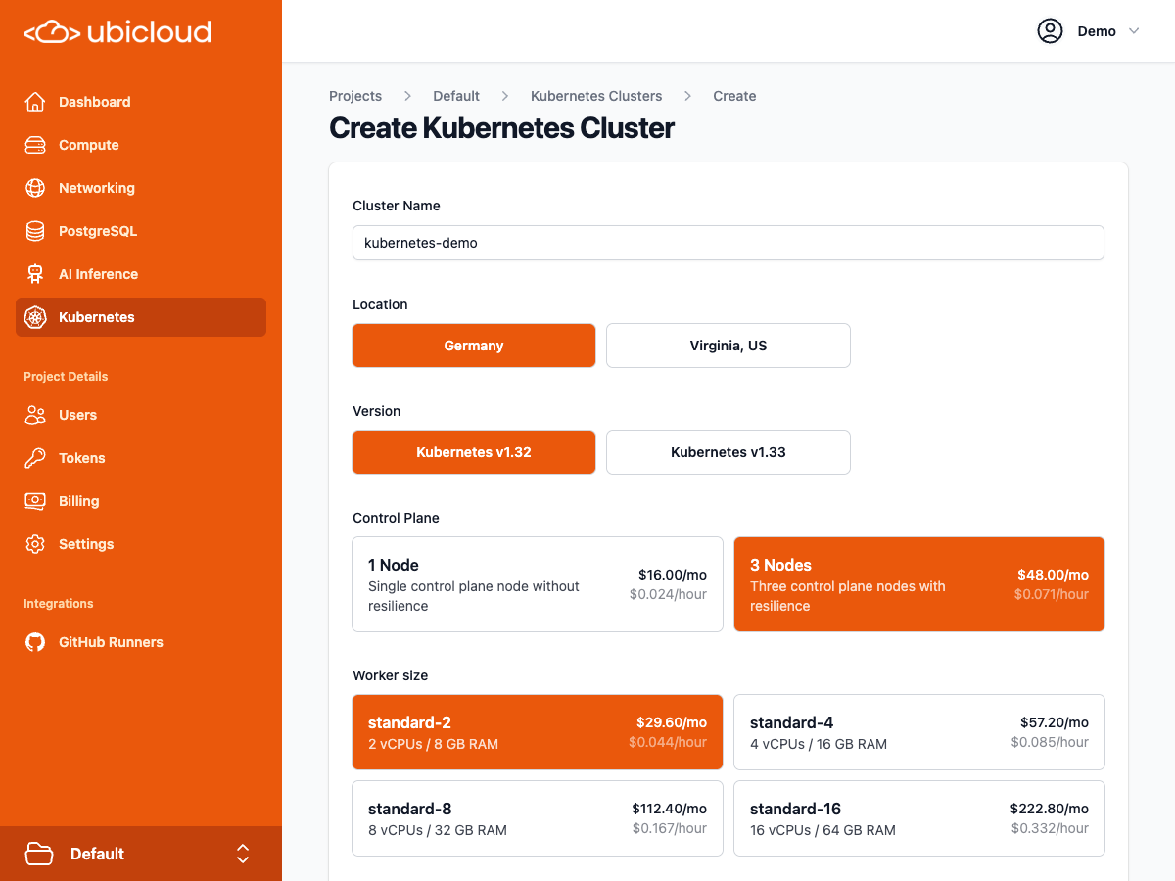The height and width of the screenshot is (881, 1175).
Task: Click the Control Plane label
Action: 396,518
